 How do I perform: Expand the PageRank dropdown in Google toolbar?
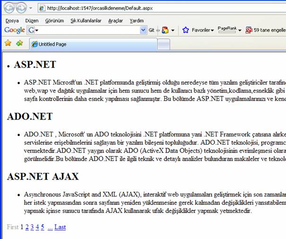(240, 30)
